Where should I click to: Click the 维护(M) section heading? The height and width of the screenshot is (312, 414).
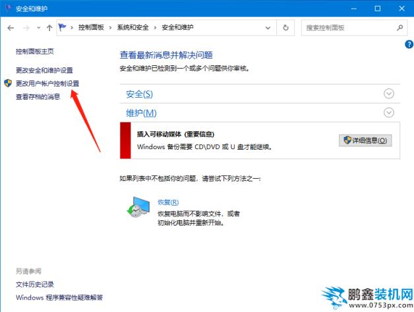pyautogui.click(x=141, y=113)
